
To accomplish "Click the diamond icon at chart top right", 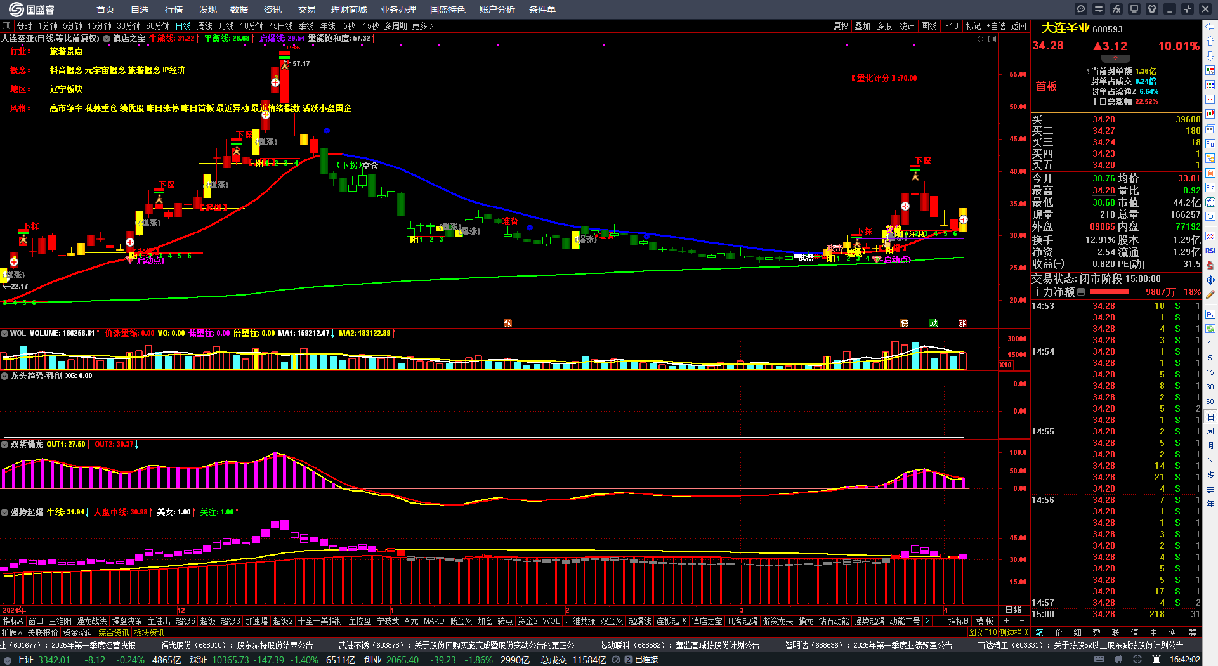I will (x=981, y=39).
